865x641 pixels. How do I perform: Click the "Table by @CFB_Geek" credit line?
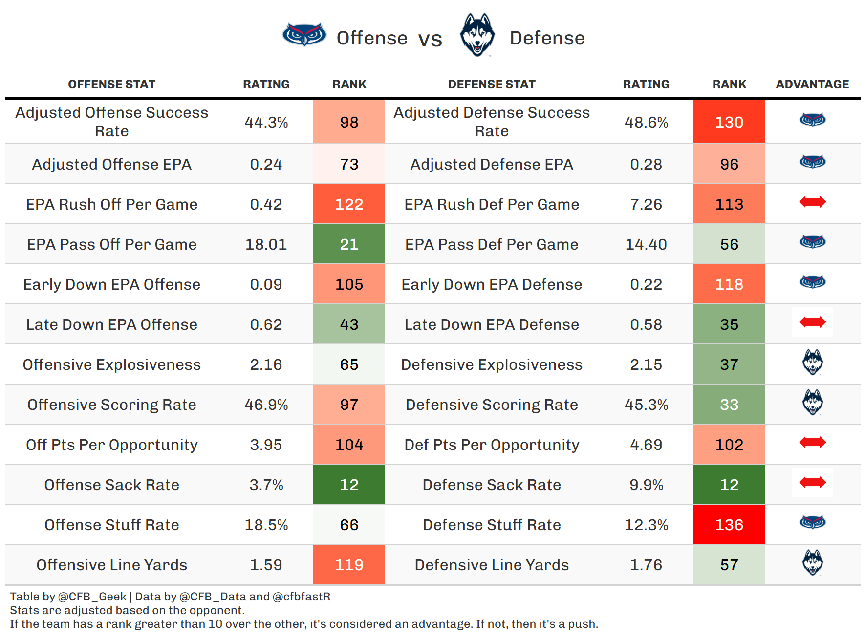point(68,597)
